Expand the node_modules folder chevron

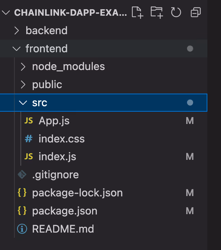(x=23, y=67)
